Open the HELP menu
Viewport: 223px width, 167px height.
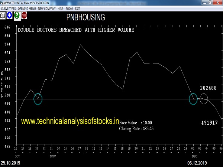coord(60,8)
